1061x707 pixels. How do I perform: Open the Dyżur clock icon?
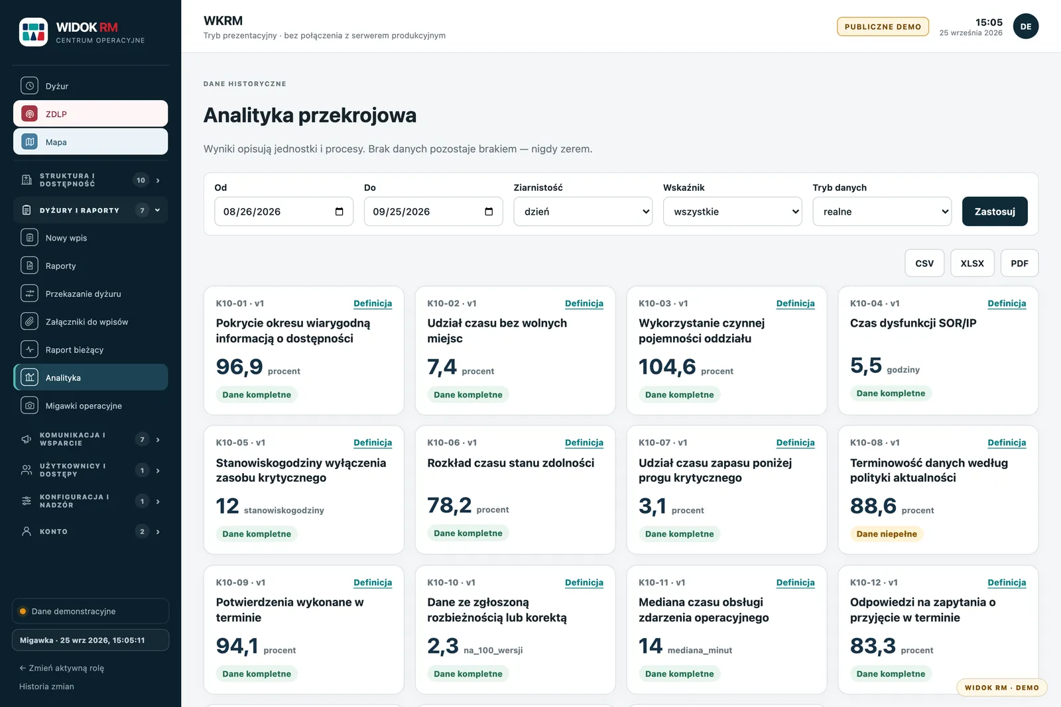click(29, 85)
